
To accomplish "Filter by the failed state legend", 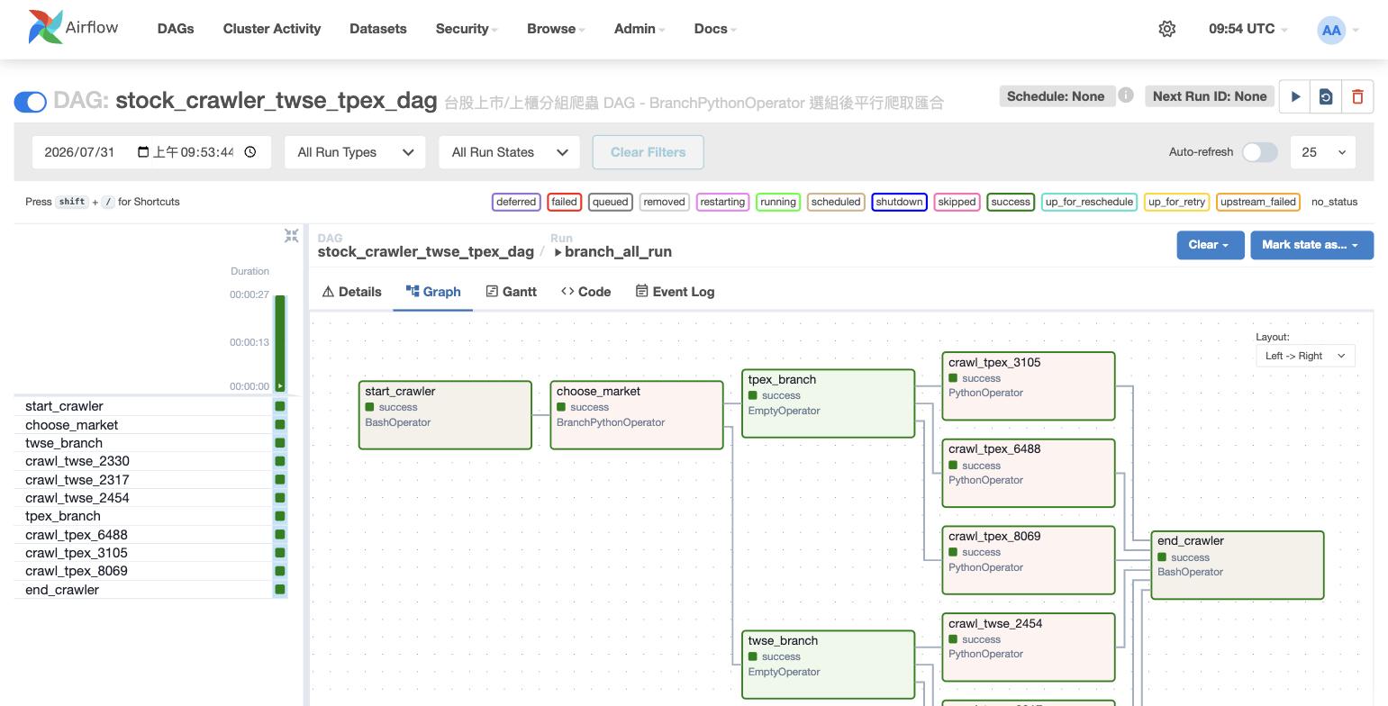I will click(x=564, y=202).
